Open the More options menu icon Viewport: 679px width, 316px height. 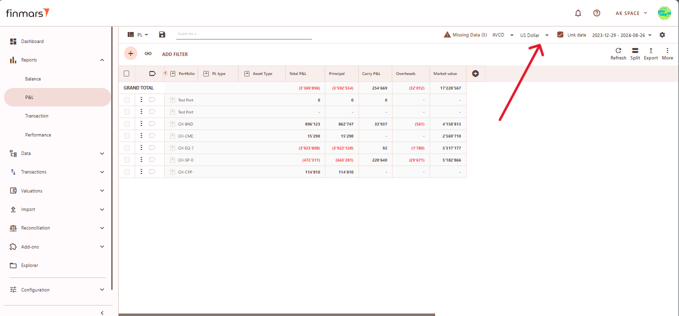coord(667,51)
